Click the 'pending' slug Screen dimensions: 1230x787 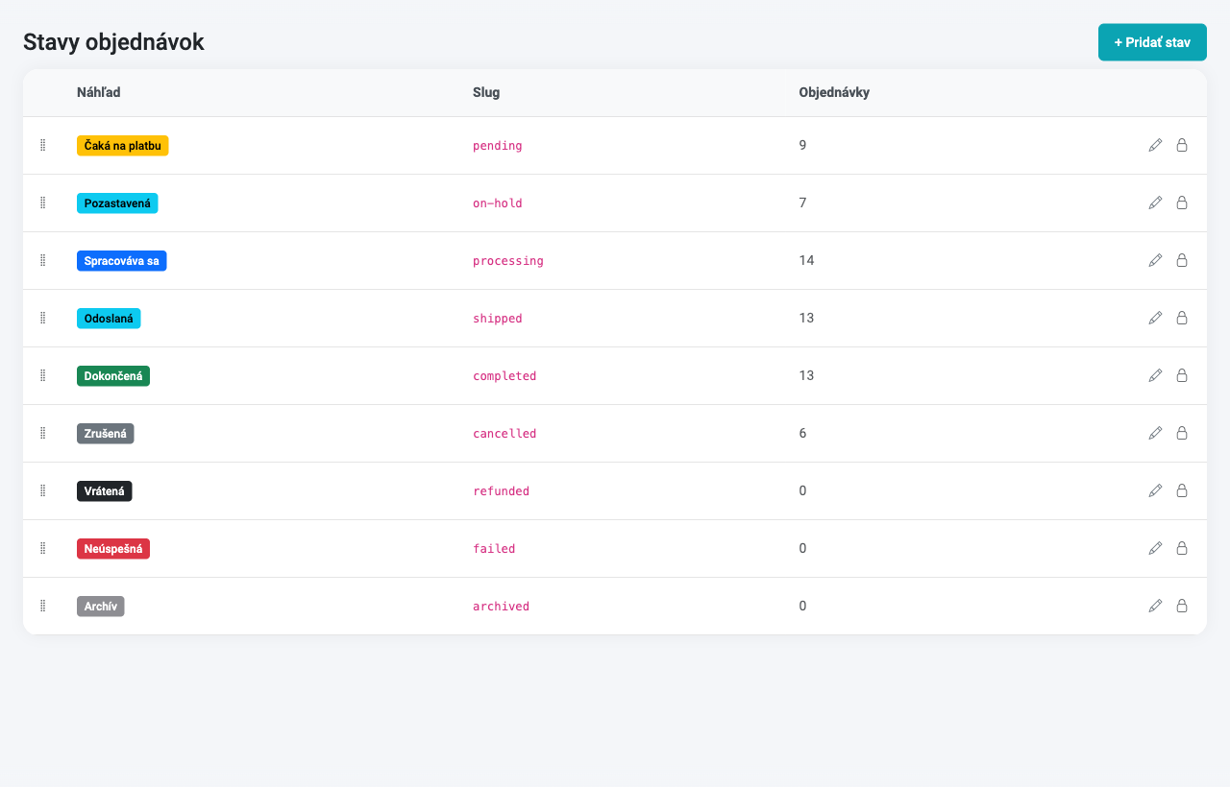[x=498, y=146]
